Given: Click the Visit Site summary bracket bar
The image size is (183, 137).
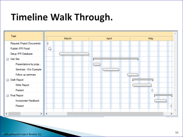Looking at the screenshot, I should 115,59.
